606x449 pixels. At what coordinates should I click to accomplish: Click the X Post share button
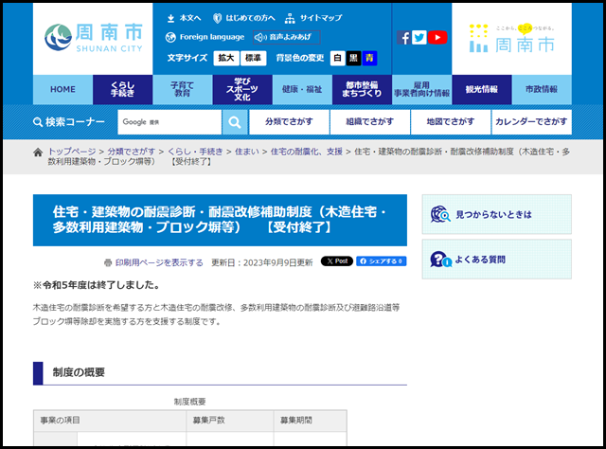(x=336, y=261)
